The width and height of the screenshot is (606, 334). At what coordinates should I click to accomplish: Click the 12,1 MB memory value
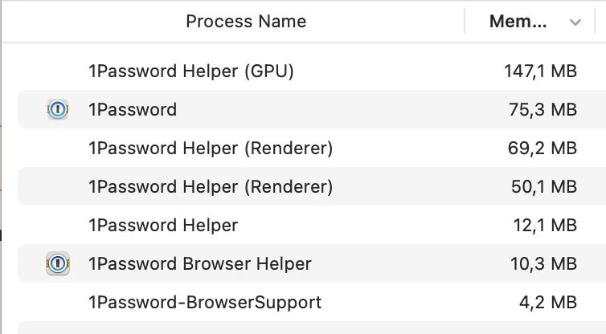pyautogui.click(x=545, y=225)
